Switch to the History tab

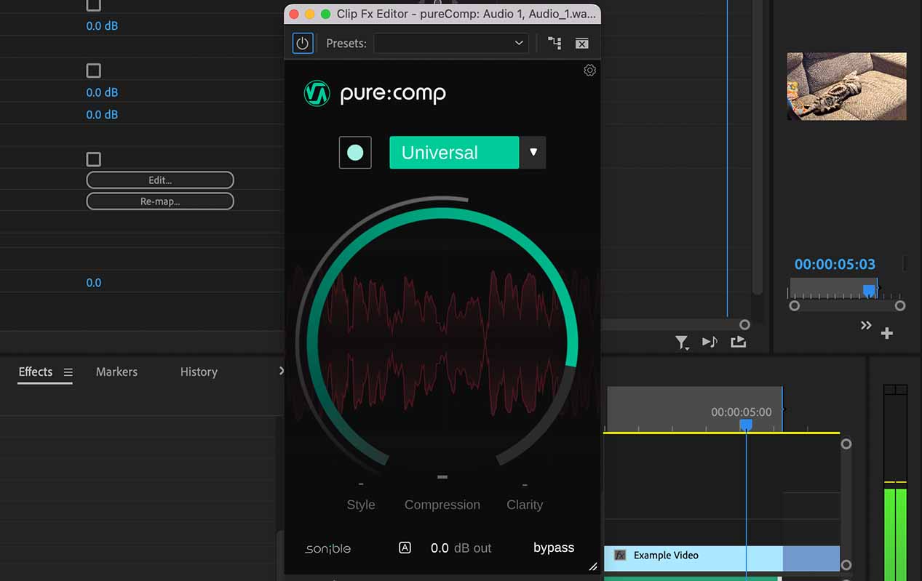tap(199, 372)
